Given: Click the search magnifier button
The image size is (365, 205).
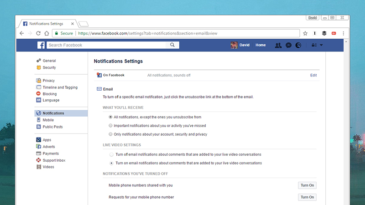Looking at the screenshot, I should pyautogui.click(x=172, y=45).
